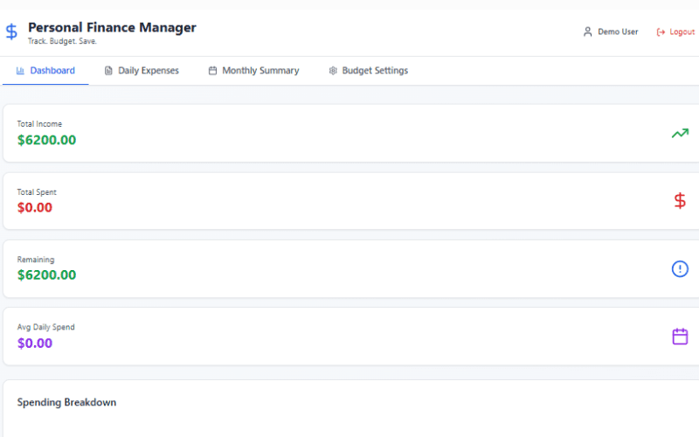699x437 pixels.
Task: Click the Remaining label
Action: (x=36, y=260)
